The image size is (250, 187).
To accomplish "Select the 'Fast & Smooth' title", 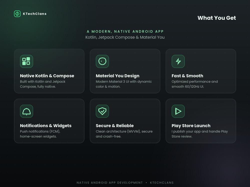I will click(x=187, y=76).
